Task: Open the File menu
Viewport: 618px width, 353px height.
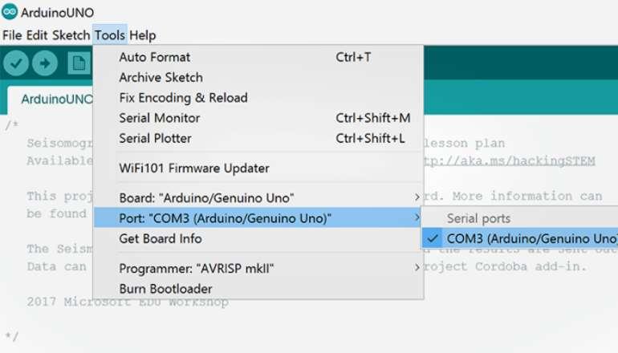Action: coord(12,35)
